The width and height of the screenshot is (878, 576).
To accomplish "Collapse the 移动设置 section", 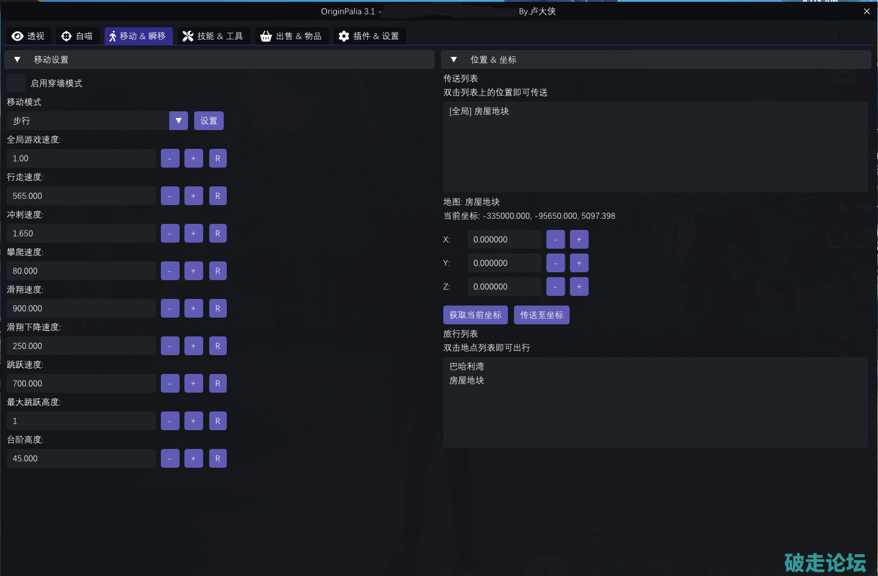I will click(18, 60).
